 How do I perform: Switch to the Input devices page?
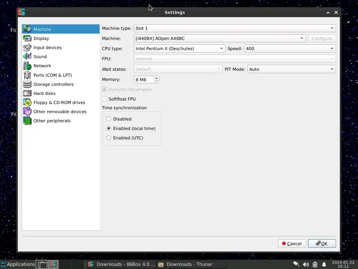tap(61, 47)
